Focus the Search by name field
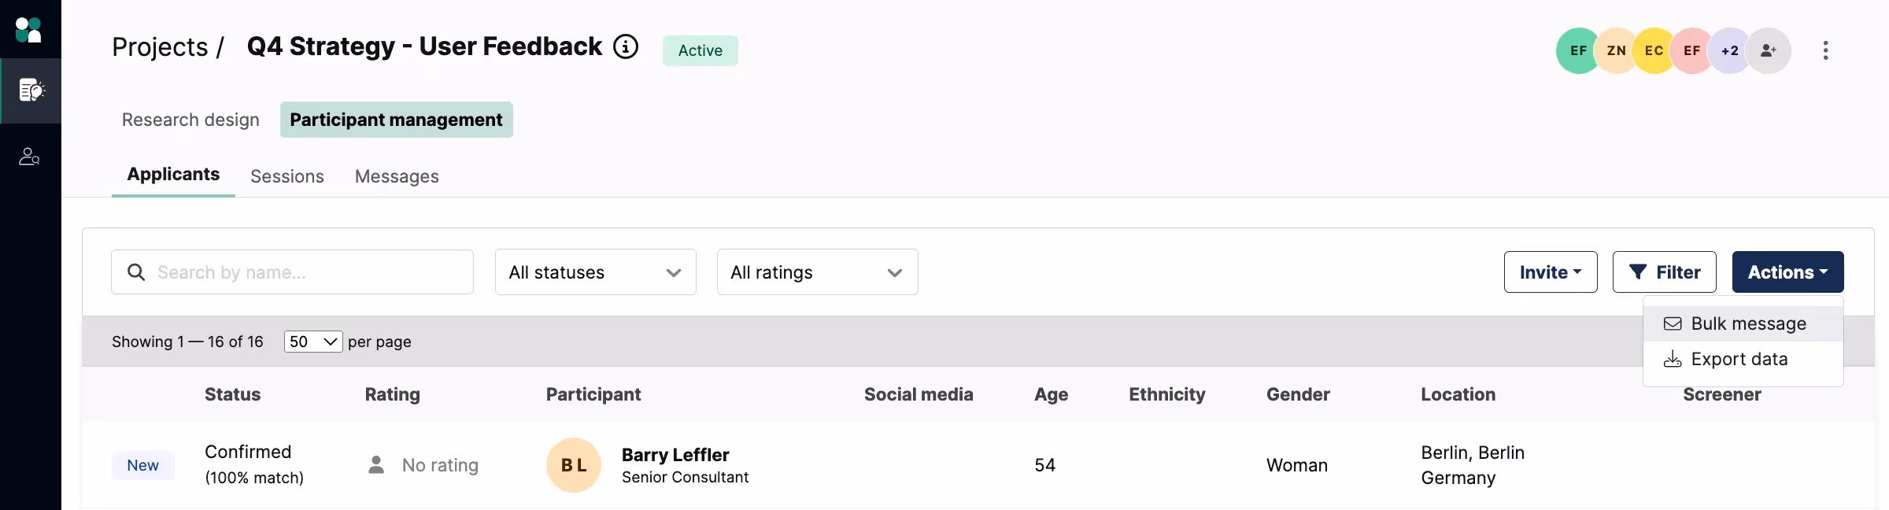 click(x=307, y=272)
